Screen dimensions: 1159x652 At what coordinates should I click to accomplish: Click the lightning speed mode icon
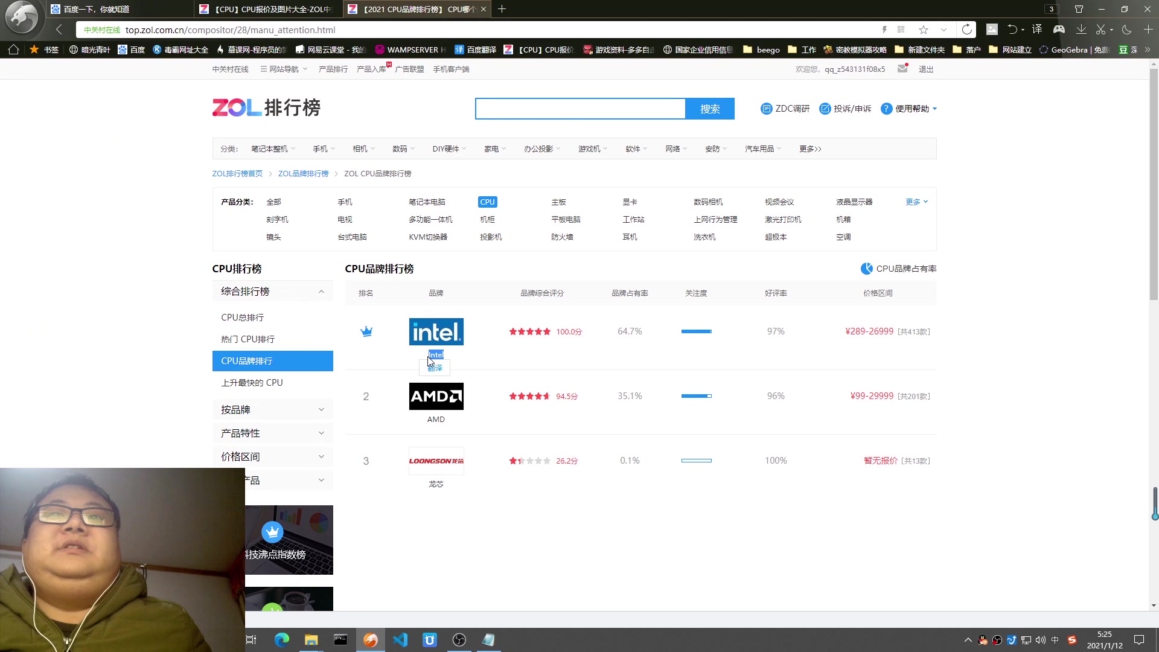(884, 30)
